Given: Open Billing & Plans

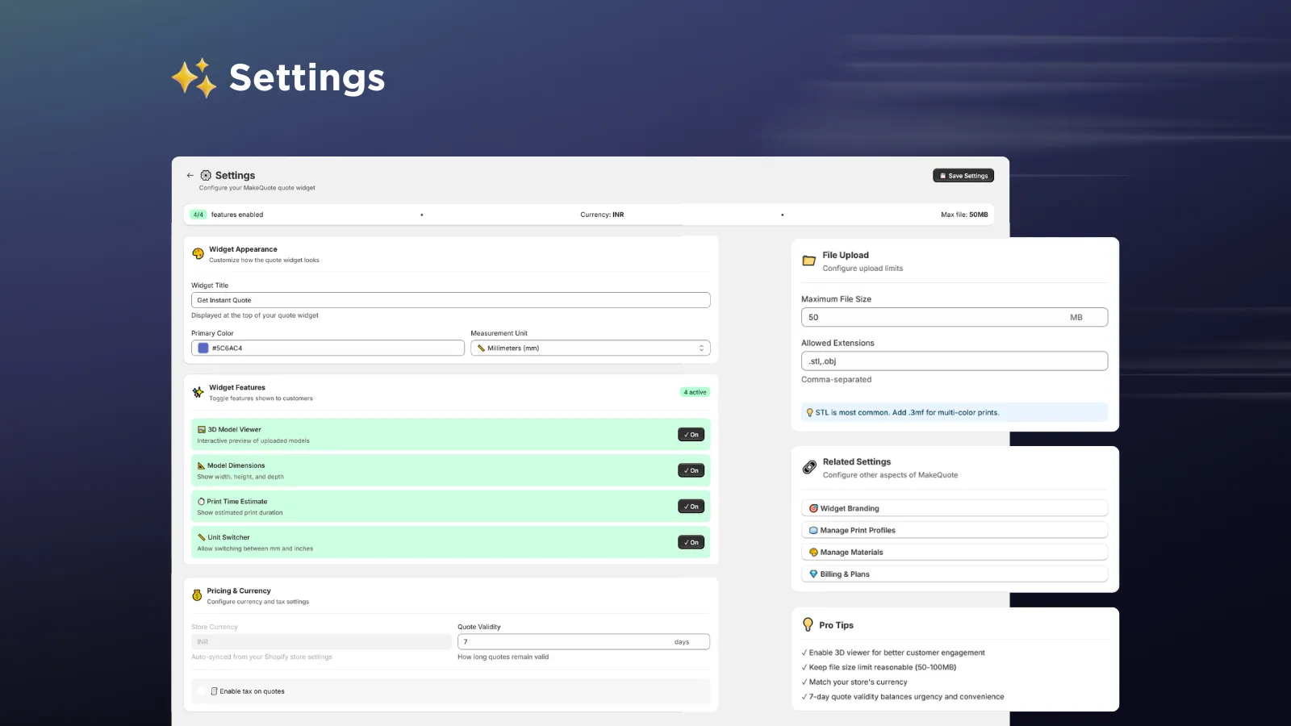Looking at the screenshot, I should [954, 574].
